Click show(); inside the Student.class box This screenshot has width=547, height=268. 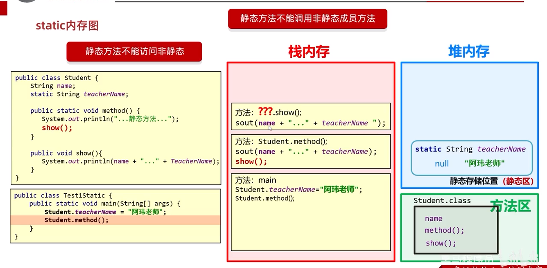441,243
